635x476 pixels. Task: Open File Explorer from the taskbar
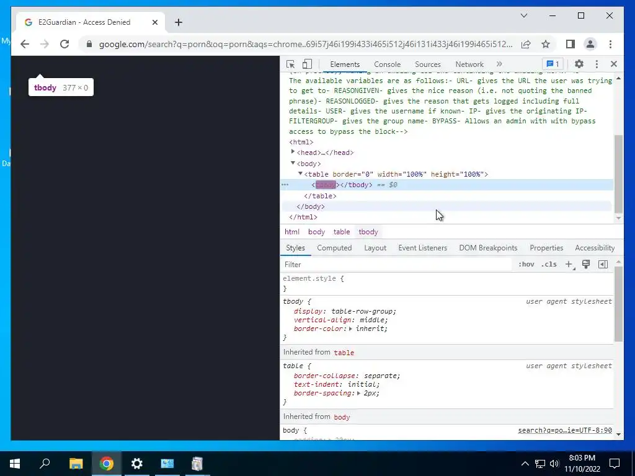pyautogui.click(x=76, y=464)
